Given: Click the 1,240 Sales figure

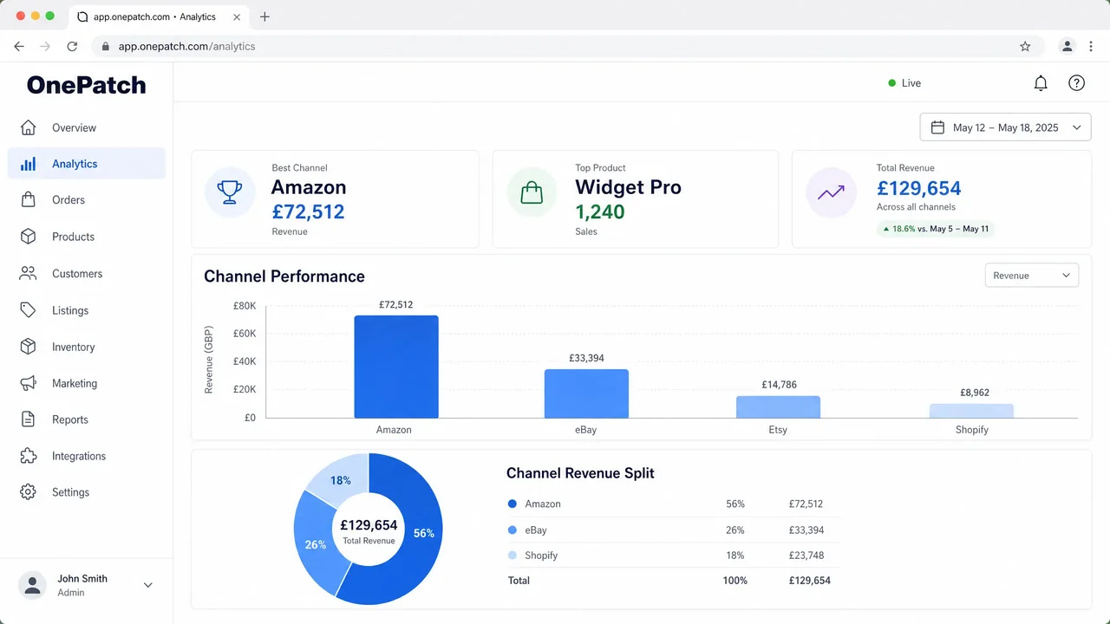Looking at the screenshot, I should tap(600, 211).
